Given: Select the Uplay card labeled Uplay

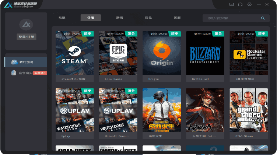Looking at the screenshot, I should point(75,114).
